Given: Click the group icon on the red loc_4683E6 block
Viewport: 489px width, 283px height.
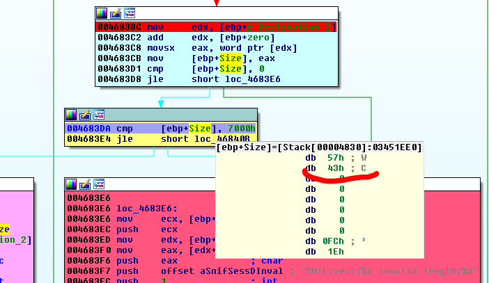Looking at the screenshot, I should (99, 184).
